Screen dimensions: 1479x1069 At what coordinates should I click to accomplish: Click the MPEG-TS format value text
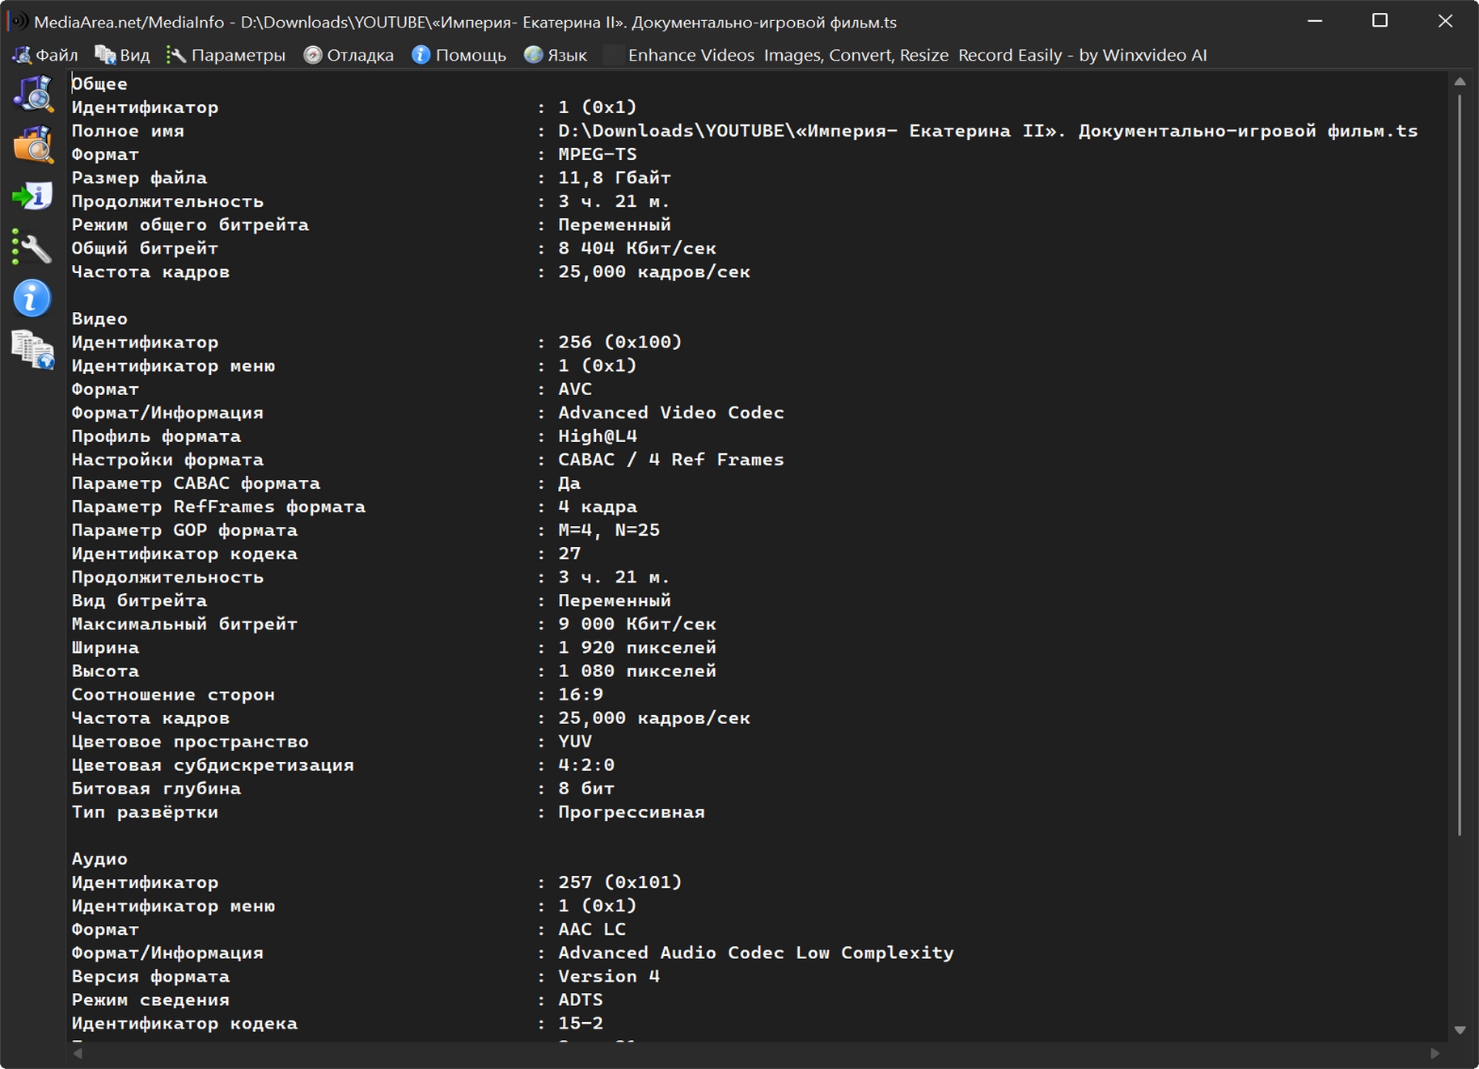[597, 154]
